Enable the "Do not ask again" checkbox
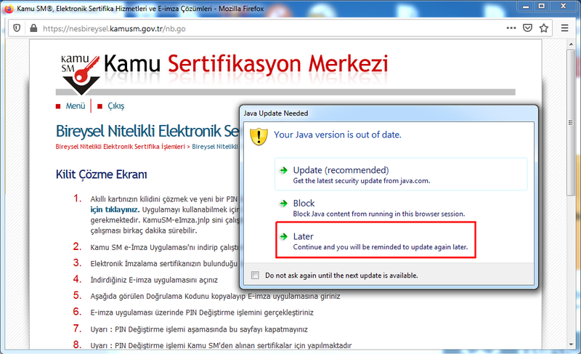This screenshot has width=581, height=354. [x=254, y=275]
